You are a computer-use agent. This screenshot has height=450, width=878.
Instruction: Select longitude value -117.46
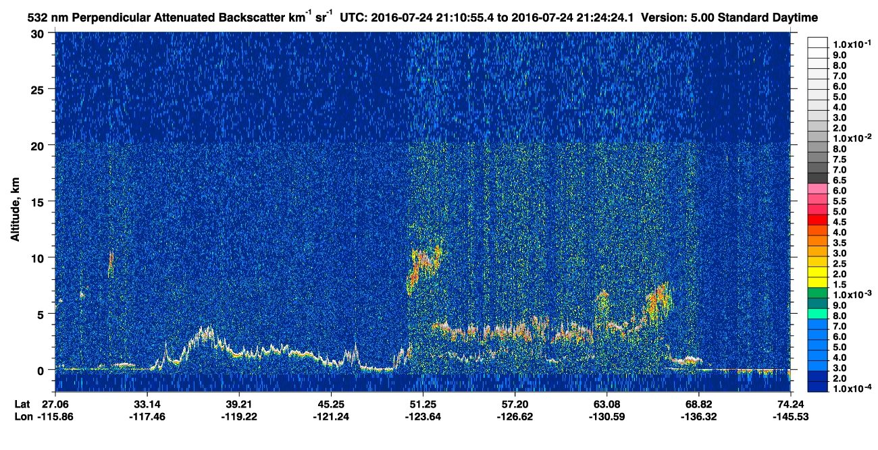pos(147,417)
